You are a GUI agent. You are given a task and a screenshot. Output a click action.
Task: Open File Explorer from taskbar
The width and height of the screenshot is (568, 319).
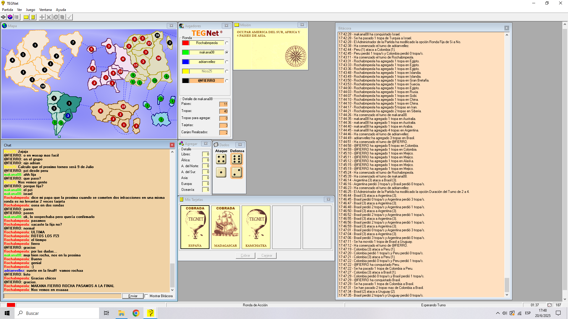[121, 313]
